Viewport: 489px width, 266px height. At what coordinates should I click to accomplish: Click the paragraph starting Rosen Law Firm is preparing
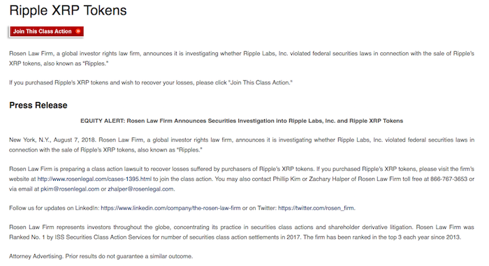(x=242, y=179)
